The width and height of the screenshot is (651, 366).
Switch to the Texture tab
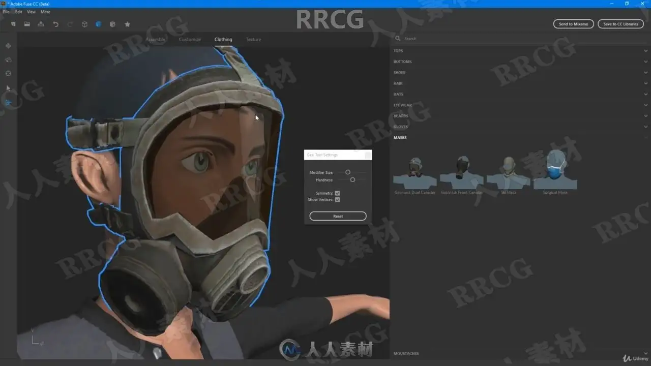(253, 39)
